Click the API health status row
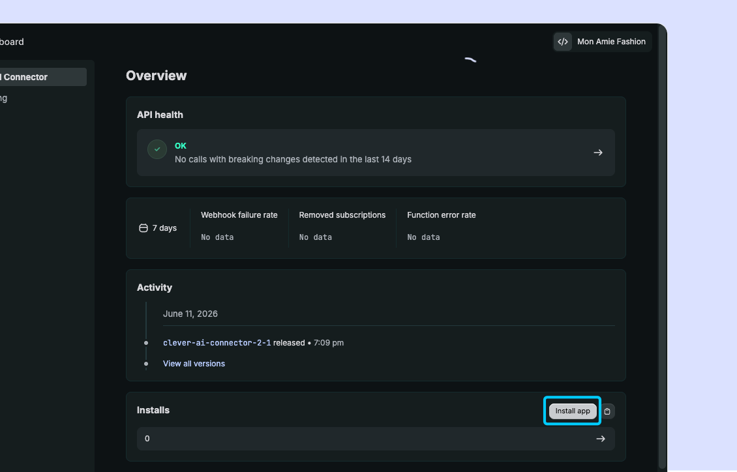Viewport: 737px width, 472px height. pos(376,153)
